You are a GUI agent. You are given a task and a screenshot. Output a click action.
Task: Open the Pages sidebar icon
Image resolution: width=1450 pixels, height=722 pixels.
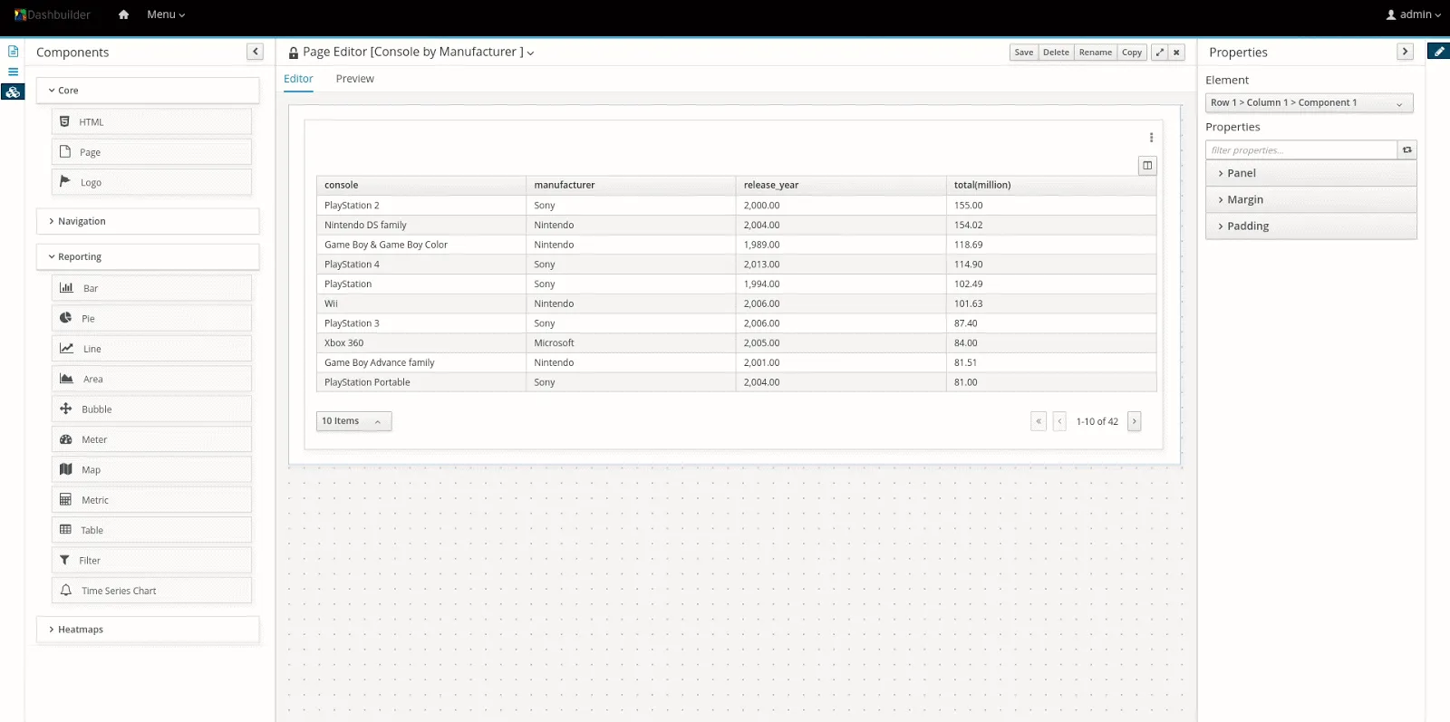coord(13,52)
